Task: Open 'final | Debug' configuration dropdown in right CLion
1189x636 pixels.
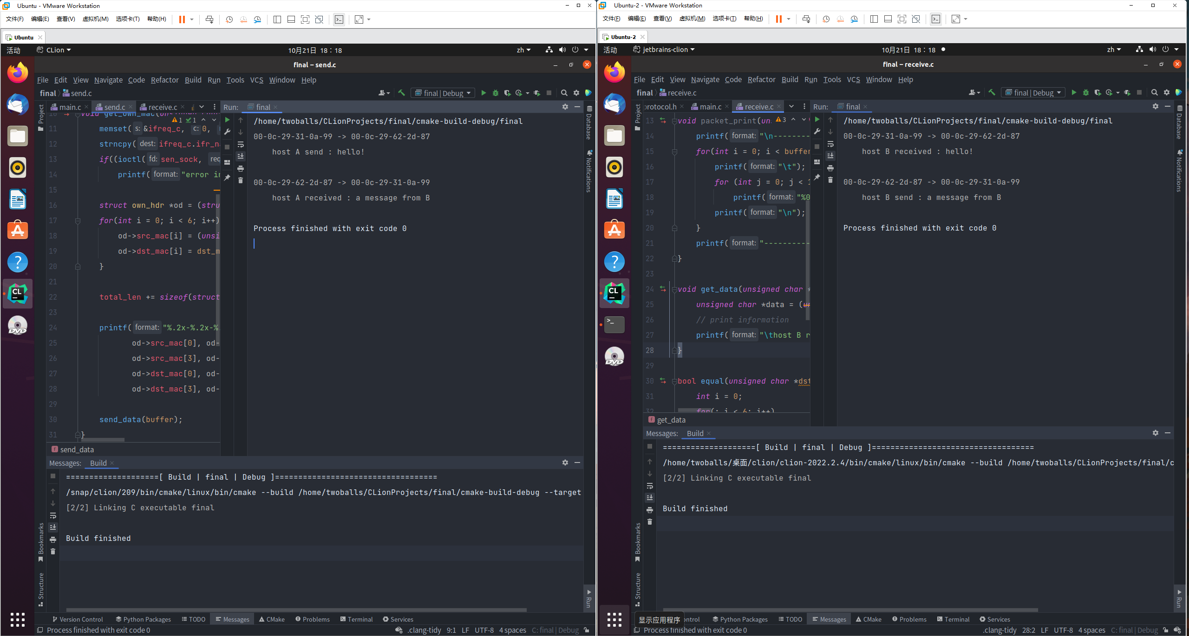Action: point(1033,93)
